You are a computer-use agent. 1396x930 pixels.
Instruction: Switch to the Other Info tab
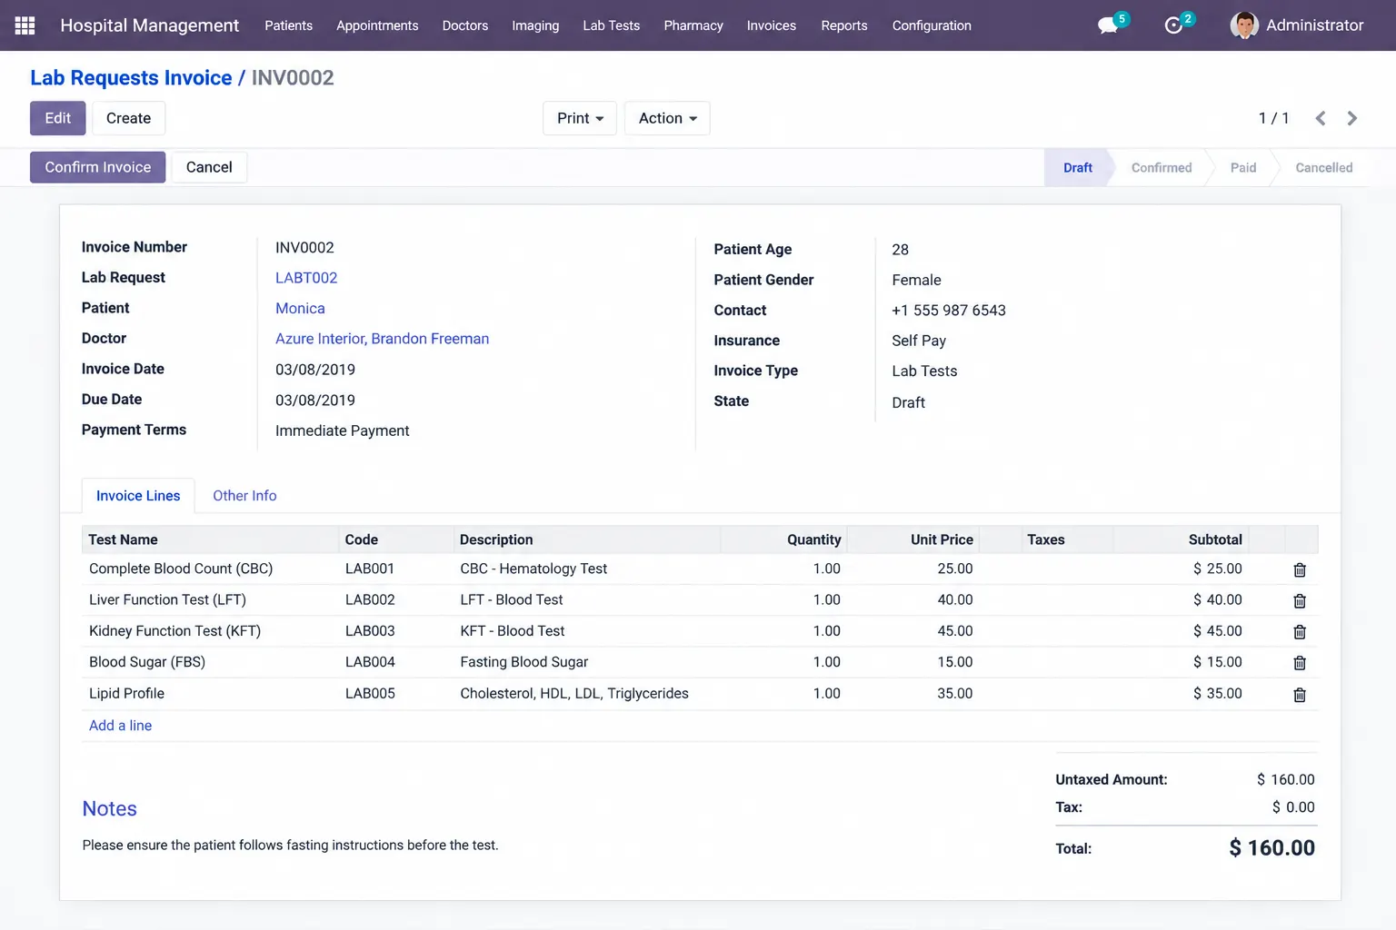244,496
